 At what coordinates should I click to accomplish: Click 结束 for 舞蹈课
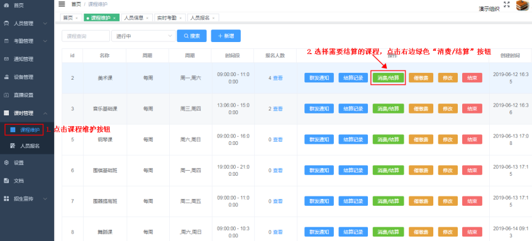point(472,232)
